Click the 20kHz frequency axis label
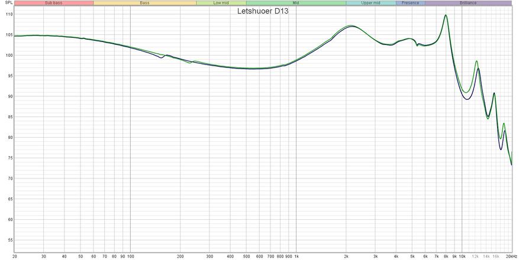The width and height of the screenshot is (519, 260). [x=511, y=256]
